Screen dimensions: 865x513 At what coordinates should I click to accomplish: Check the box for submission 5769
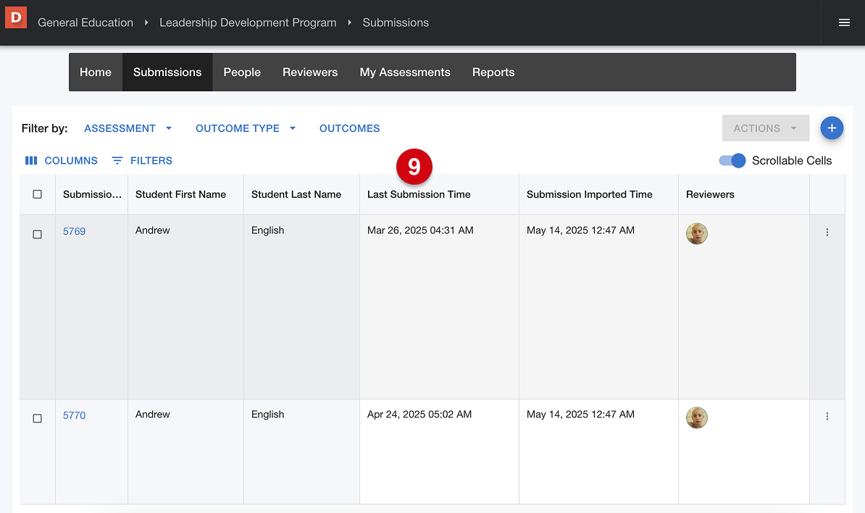point(37,235)
